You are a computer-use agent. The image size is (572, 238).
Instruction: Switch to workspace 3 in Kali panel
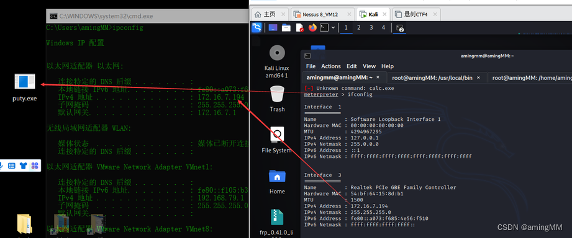tap(371, 28)
